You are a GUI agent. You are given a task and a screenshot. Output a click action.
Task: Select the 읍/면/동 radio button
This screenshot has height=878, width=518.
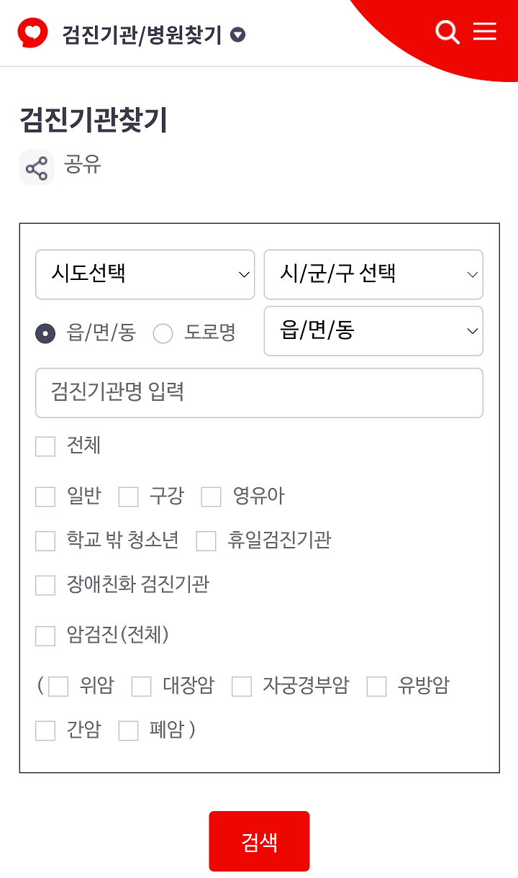pyautogui.click(x=45, y=333)
